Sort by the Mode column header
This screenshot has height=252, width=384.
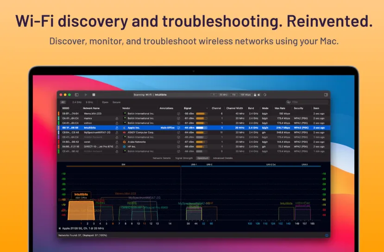pyautogui.click(x=265, y=108)
